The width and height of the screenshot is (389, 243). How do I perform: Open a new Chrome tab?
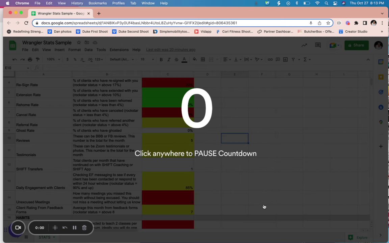click(99, 13)
